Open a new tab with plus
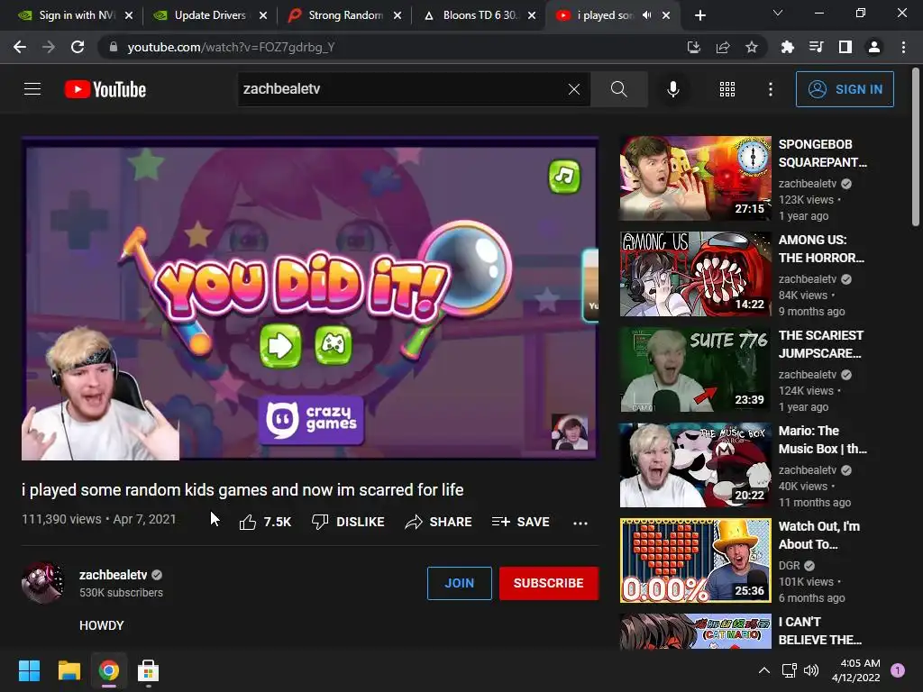The image size is (923, 692). [x=699, y=15]
